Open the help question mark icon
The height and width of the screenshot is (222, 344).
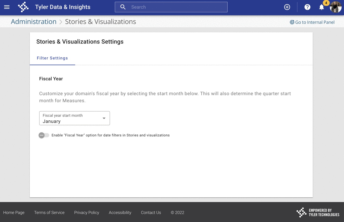tap(307, 7)
